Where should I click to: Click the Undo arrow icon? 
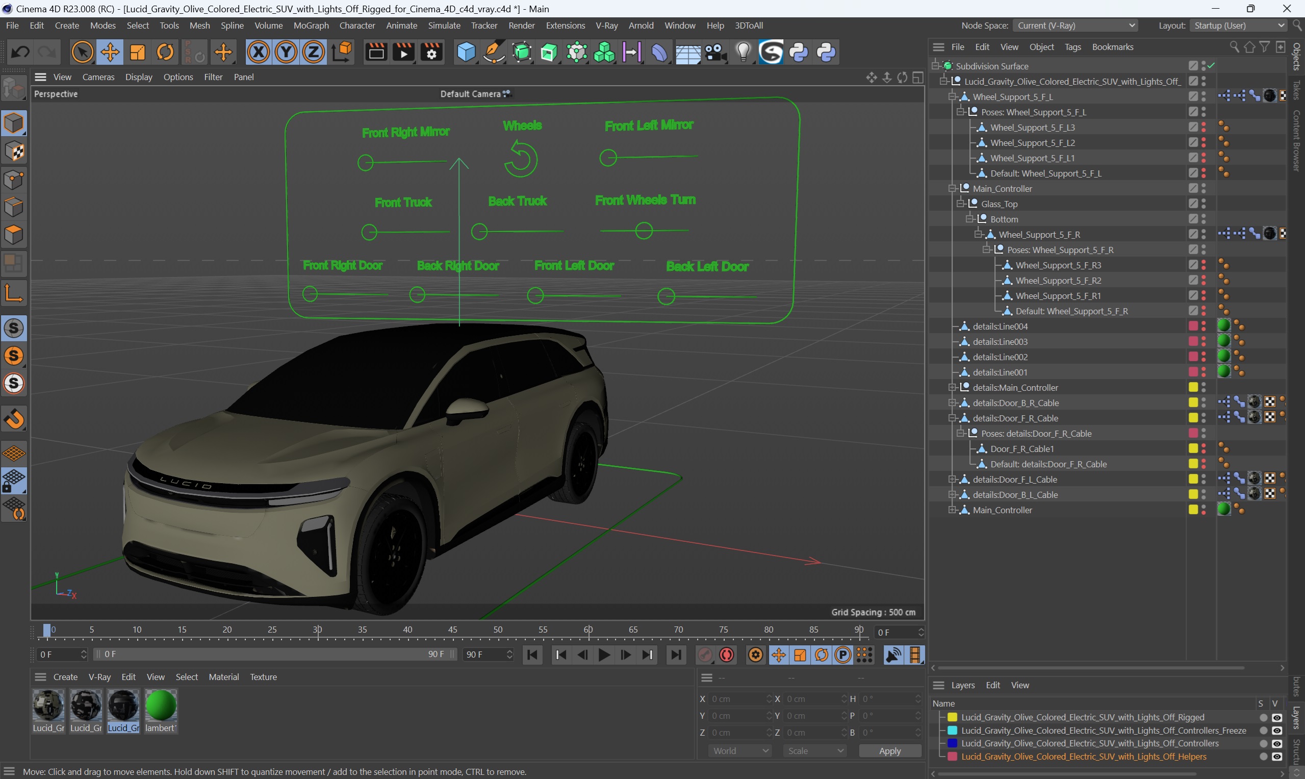20,53
